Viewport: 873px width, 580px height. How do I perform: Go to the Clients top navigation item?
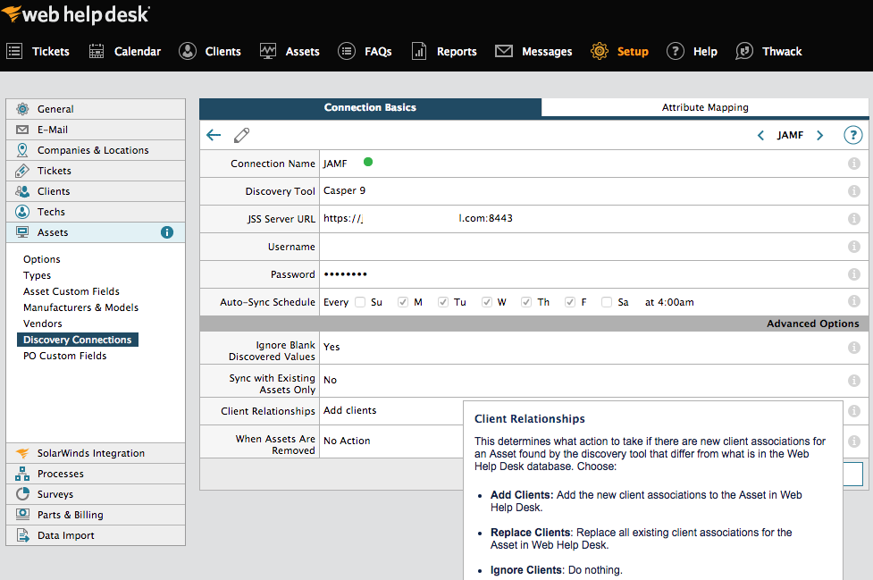(x=210, y=51)
